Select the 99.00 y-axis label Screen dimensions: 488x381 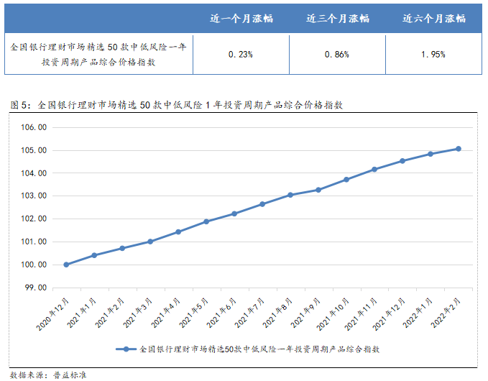click(34, 288)
